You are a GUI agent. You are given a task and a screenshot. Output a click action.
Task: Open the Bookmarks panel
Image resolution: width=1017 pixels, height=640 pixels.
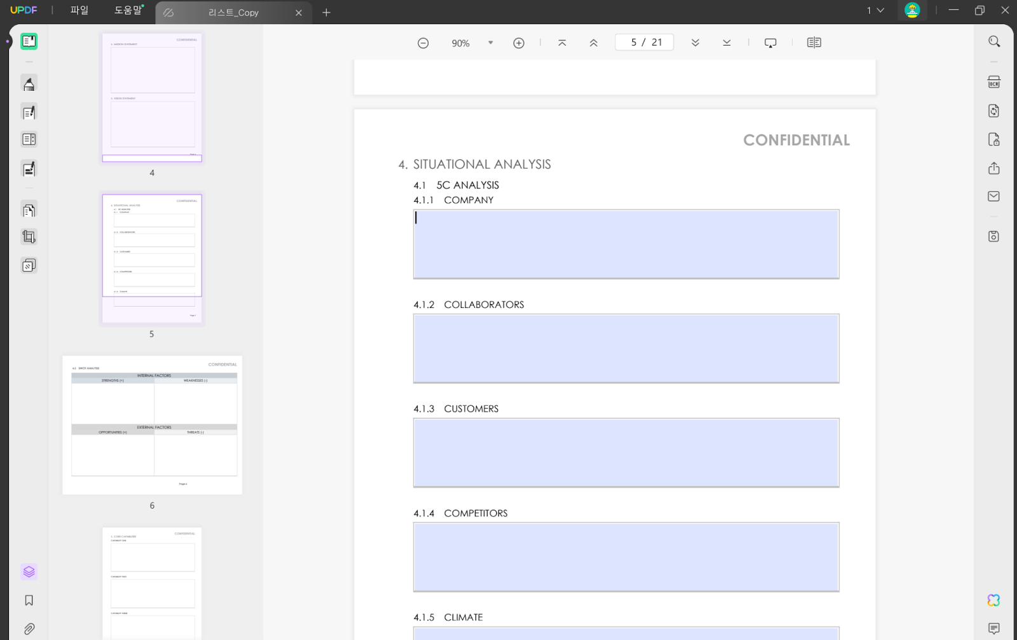click(29, 600)
